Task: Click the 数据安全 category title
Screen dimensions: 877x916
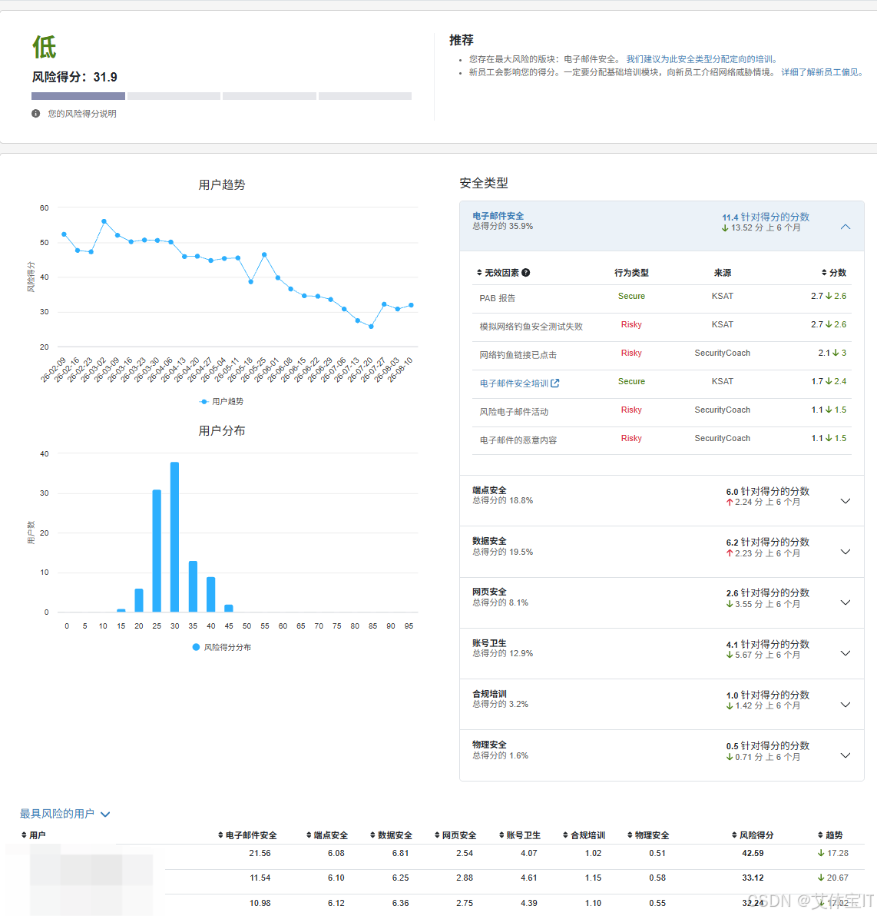Action: point(489,541)
